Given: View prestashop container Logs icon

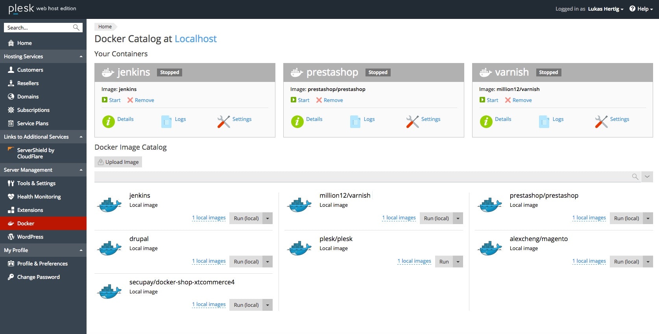Looking at the screenshot, I should tap(355, 122).
